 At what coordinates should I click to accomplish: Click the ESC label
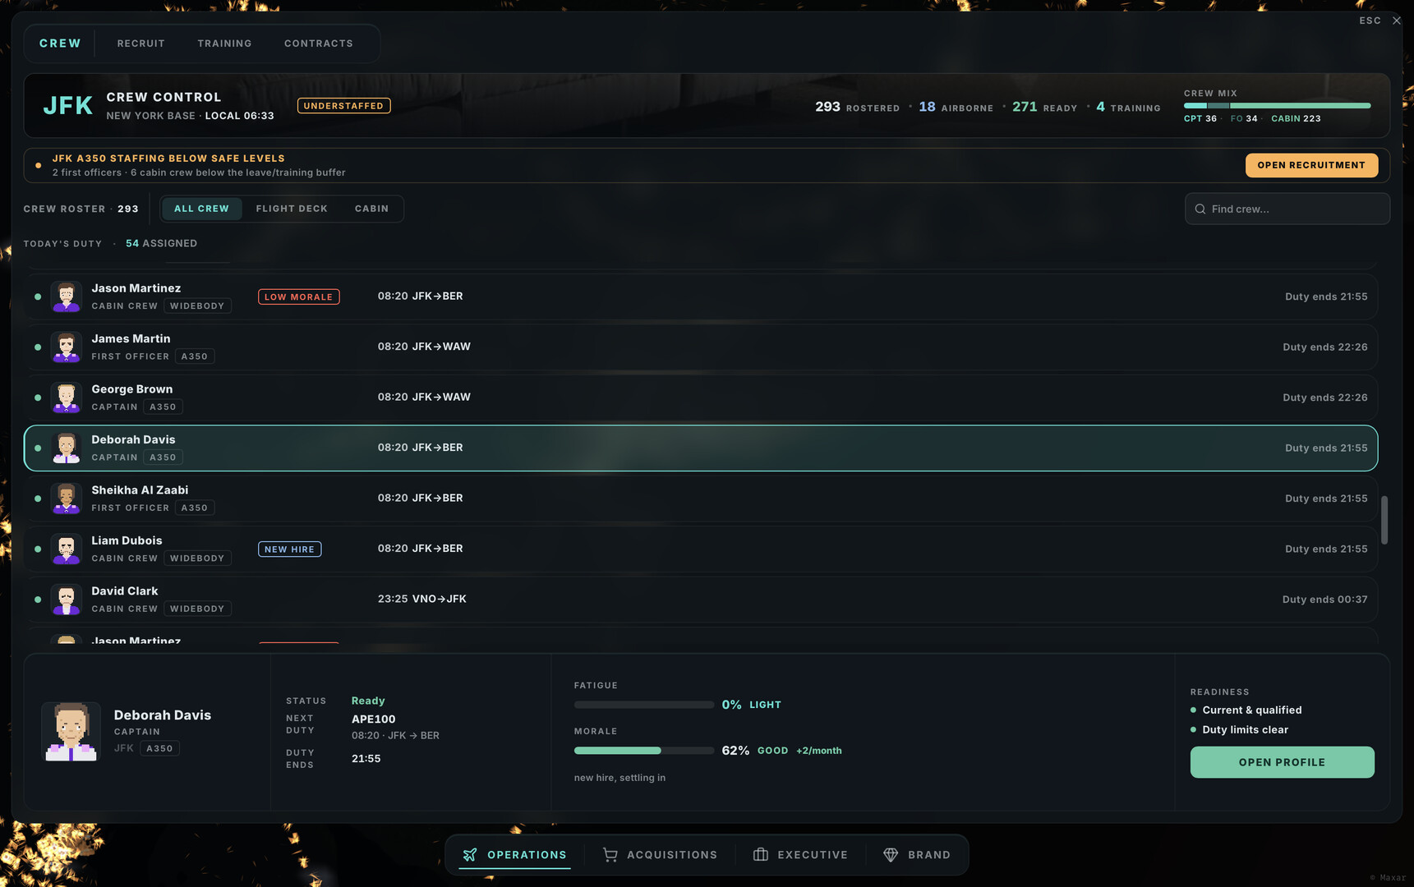click(1370, 21)
